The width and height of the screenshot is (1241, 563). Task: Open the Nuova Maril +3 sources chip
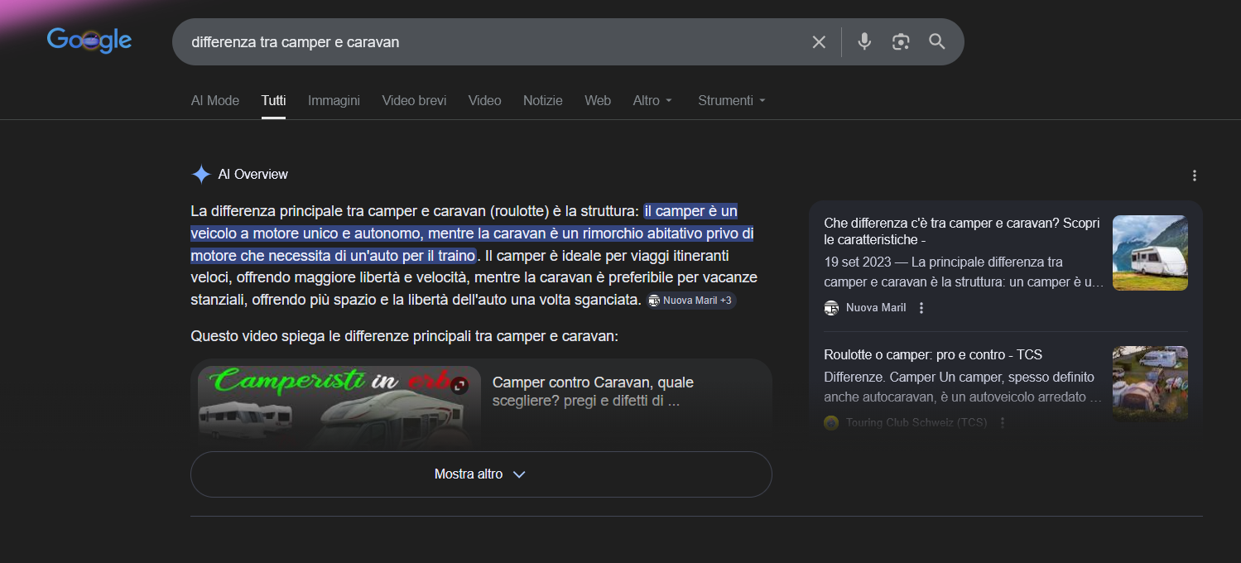[691, 301]
